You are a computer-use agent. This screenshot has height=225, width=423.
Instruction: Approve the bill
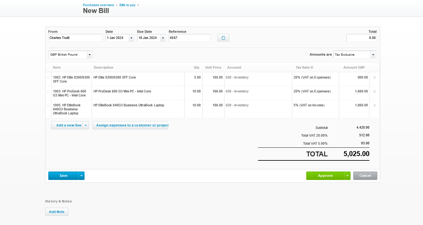coord(325,176)
